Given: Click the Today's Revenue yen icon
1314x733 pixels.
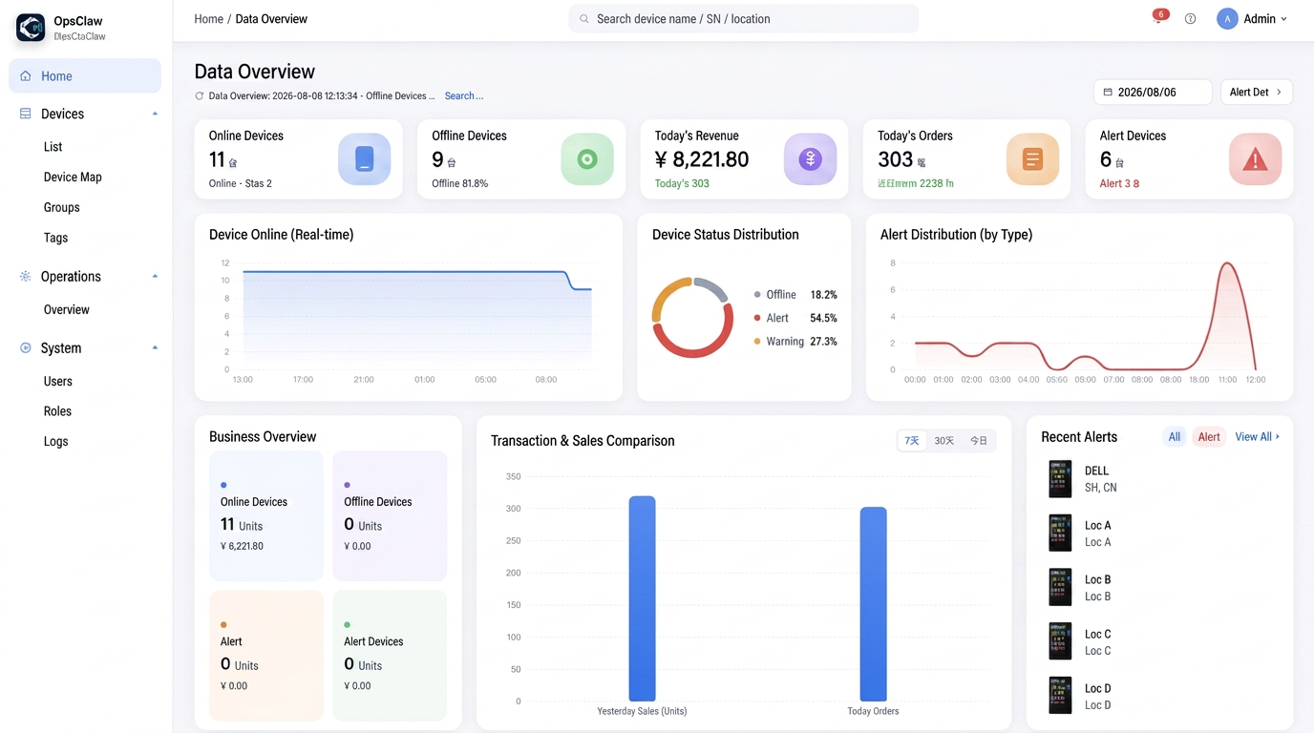Looking at the screenshot, I should (x=810, y=158).
